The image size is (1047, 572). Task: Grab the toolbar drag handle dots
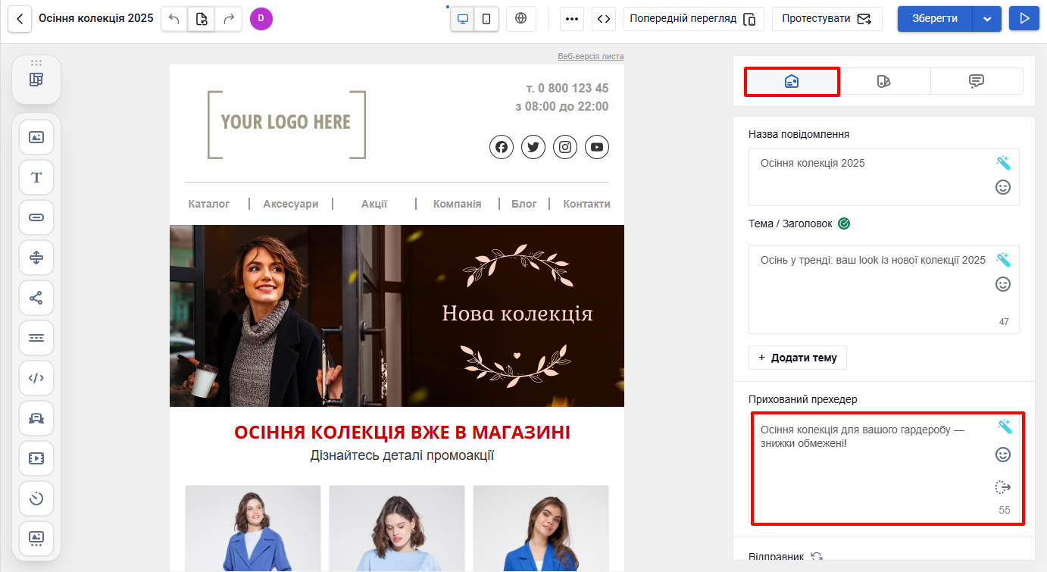36,62
